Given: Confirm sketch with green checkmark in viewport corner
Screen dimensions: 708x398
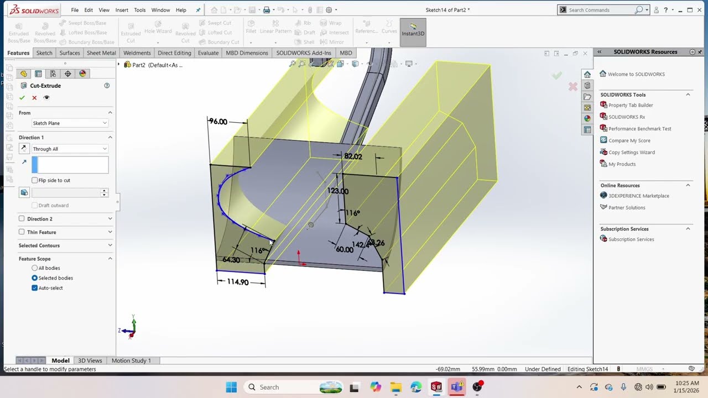Looking at the screenshot, I should (x=557, y=76).
